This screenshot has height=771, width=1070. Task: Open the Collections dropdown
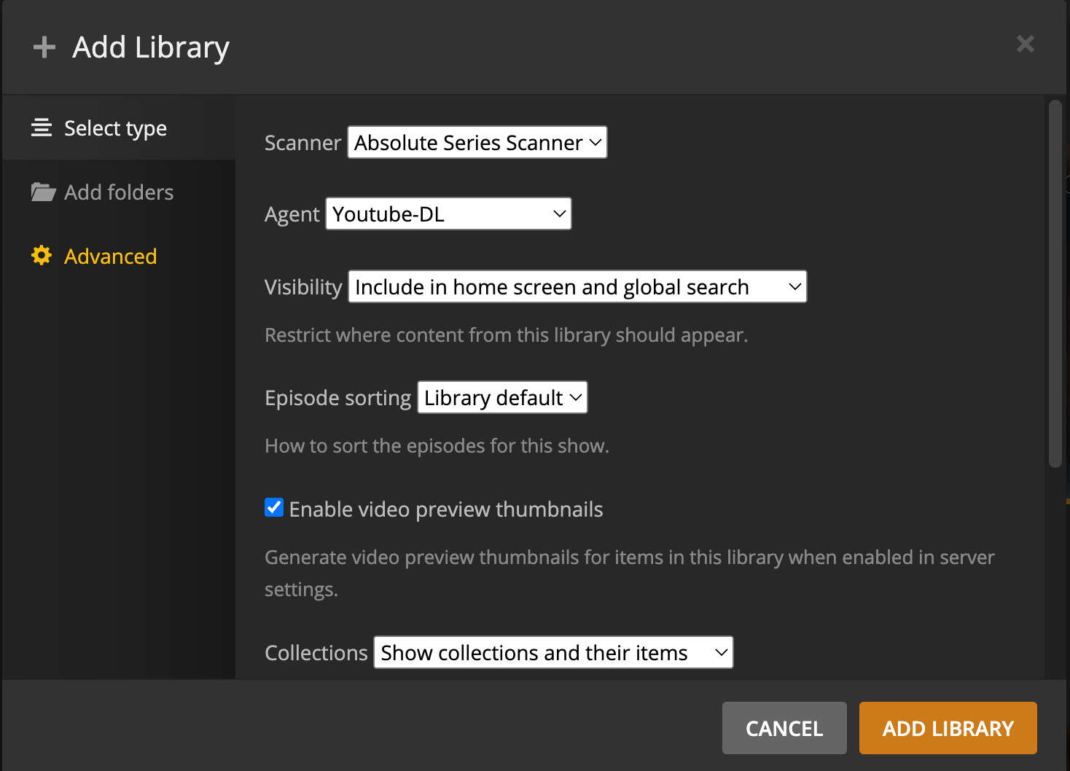point(552,652)
